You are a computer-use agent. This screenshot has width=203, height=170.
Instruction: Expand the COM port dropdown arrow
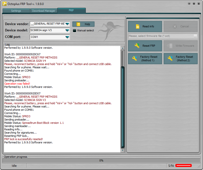click(x=67, y=37)
